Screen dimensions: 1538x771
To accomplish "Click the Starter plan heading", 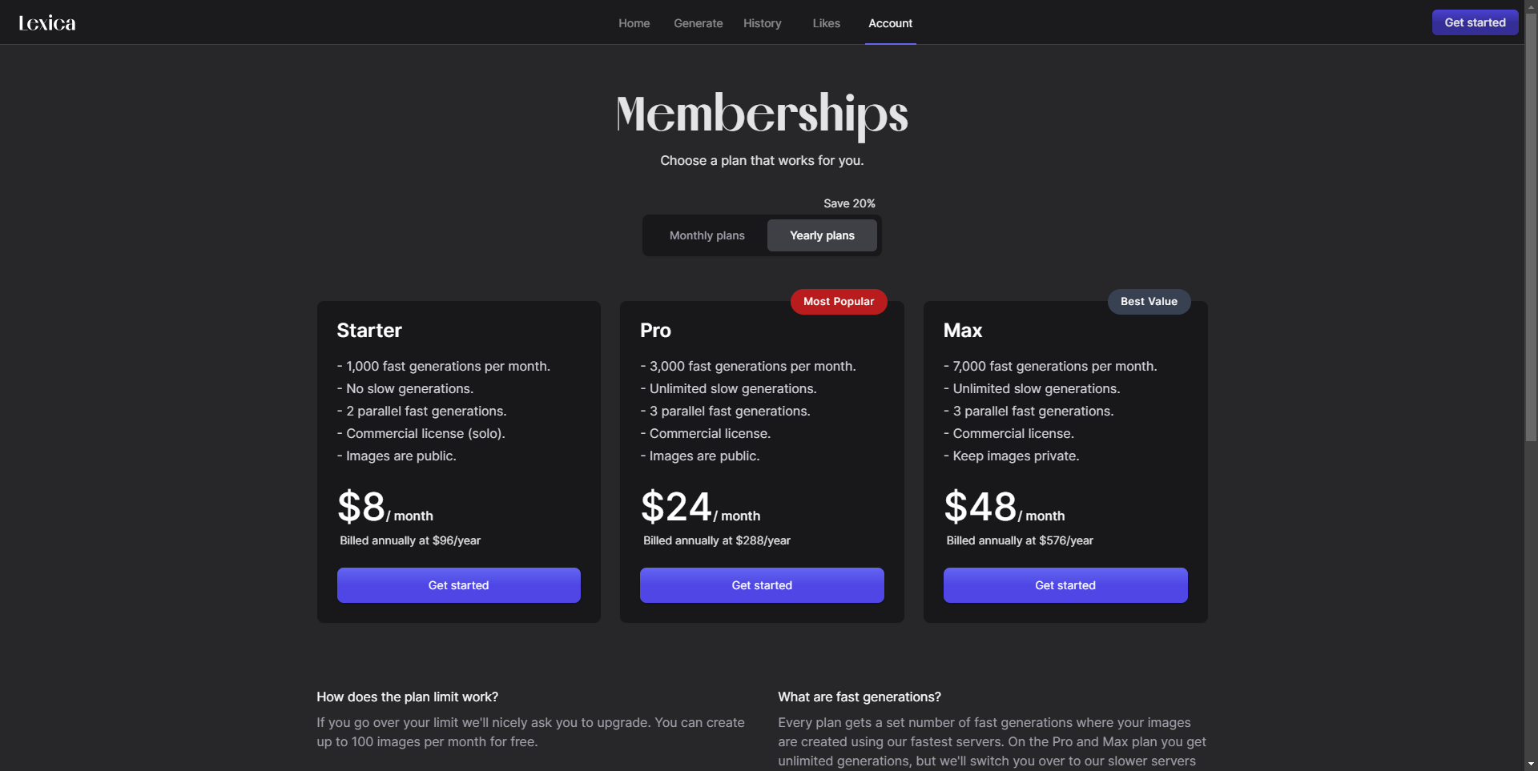I will click(x=369, y=331).
